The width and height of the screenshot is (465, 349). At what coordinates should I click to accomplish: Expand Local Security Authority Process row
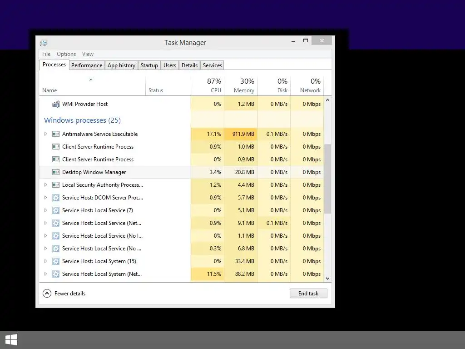(x=45, y=185)
